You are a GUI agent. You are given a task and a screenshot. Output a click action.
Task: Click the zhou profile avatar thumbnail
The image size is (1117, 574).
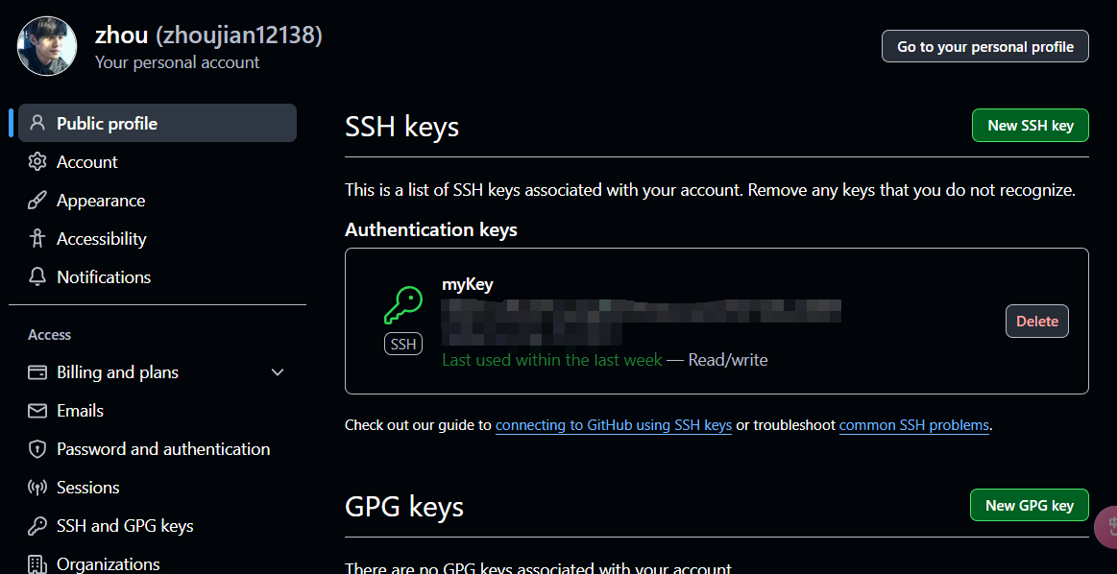click(x=47, y=46)
